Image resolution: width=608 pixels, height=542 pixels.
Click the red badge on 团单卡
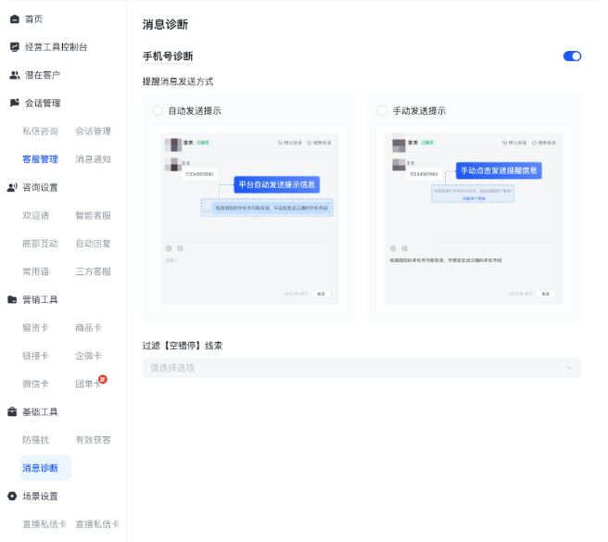coord(102,379)
